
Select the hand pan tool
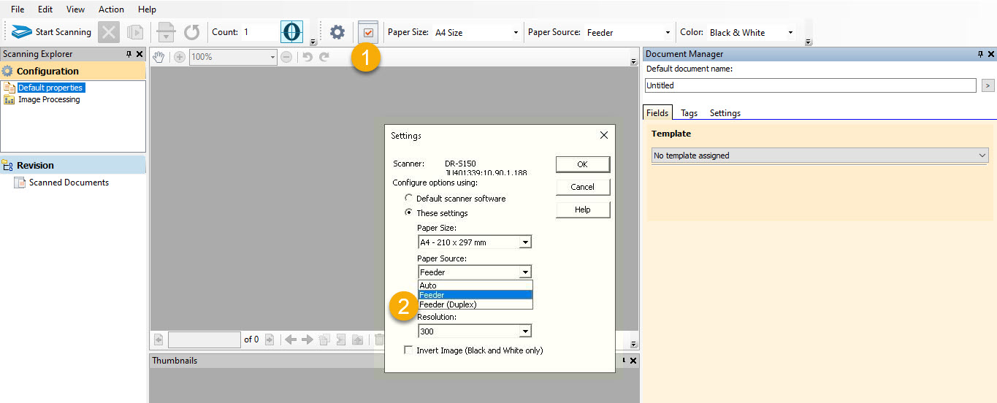tap(158, 57)
